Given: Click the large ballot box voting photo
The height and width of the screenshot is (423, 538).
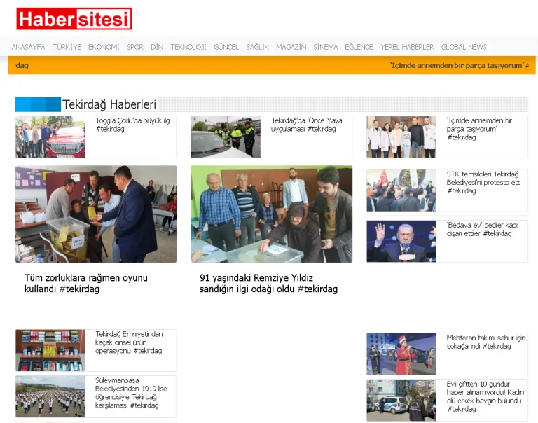Looking at the screenshot, I should [x=96, y=214].
